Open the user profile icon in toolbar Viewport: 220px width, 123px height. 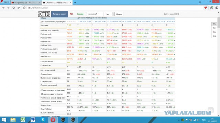point(217,8)
